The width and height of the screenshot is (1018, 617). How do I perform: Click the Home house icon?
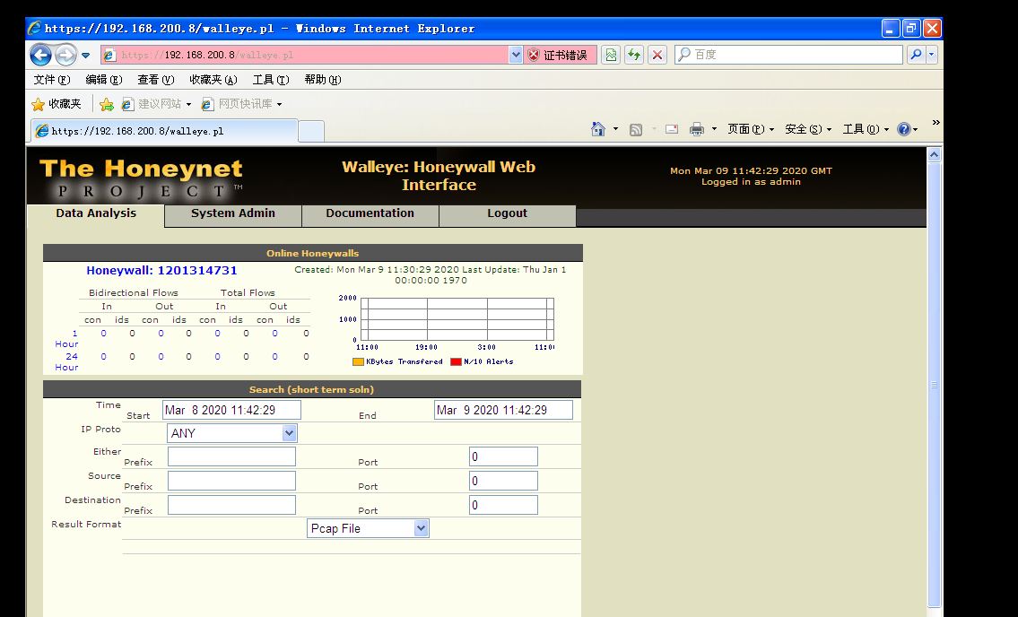point(598,129)
